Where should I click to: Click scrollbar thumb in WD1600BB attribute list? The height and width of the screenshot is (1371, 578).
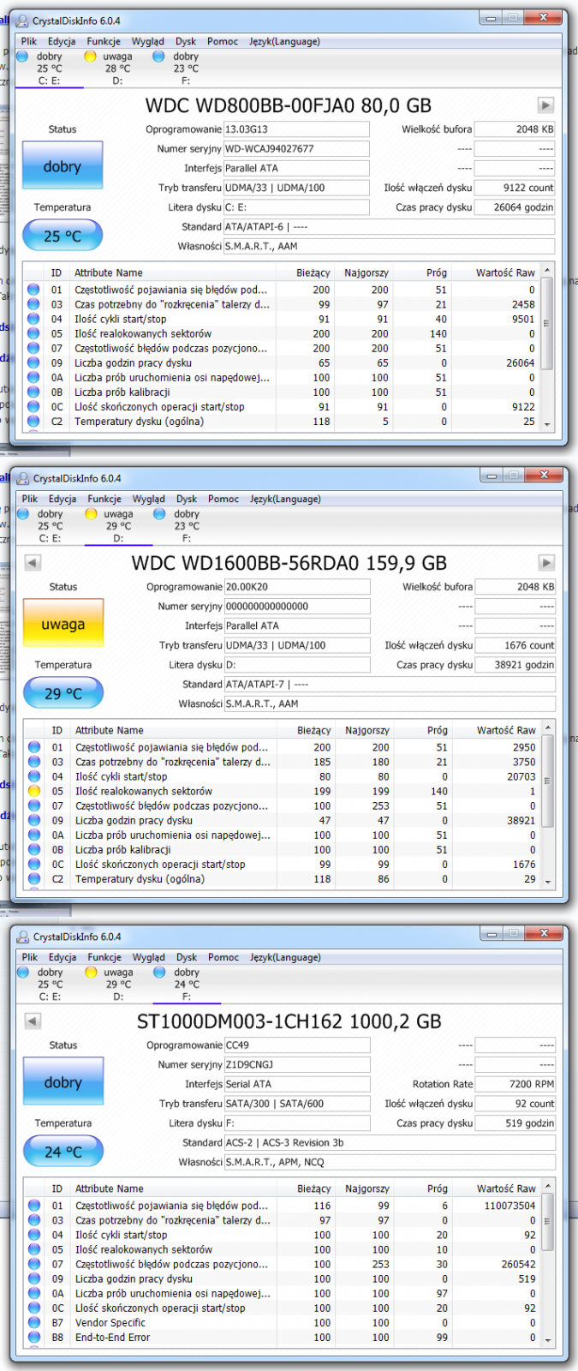coord(548,781)
